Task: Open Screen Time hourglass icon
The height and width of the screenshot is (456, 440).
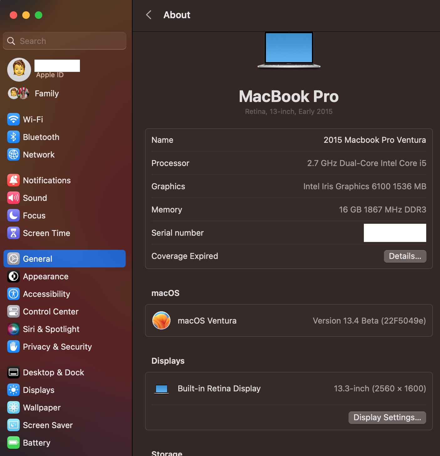Action: coord(13,233)
